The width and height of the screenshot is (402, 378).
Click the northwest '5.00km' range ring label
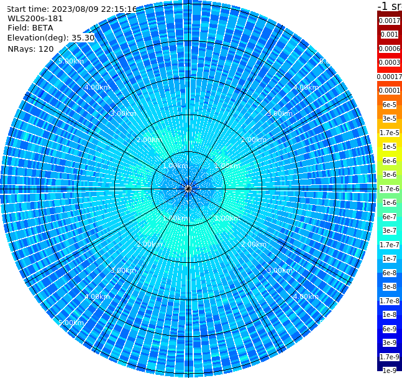(x=71, y=61)
